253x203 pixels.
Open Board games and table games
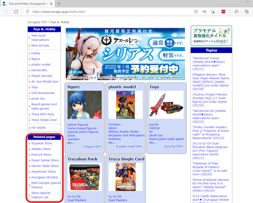coord(44,106)
